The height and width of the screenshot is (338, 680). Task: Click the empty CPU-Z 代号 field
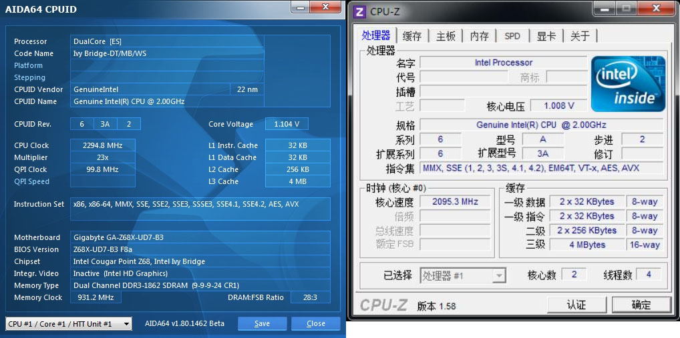coord(464,77)
